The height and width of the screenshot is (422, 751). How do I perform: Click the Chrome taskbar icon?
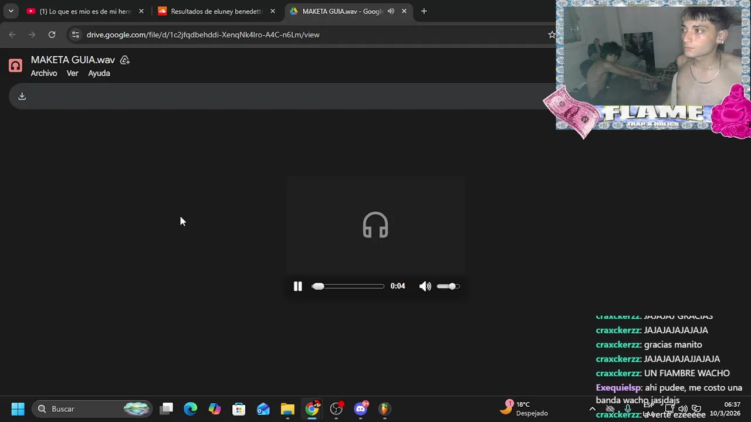[x=312, y=409]
